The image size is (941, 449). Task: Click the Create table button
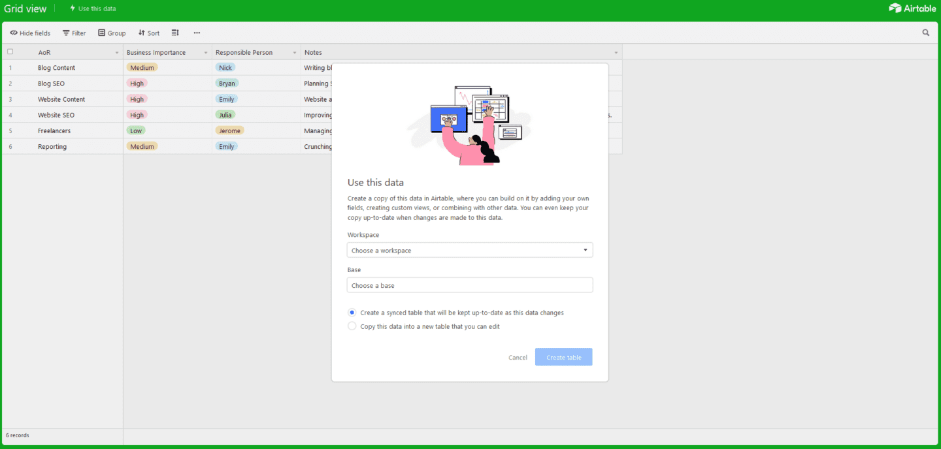[563, 357]
